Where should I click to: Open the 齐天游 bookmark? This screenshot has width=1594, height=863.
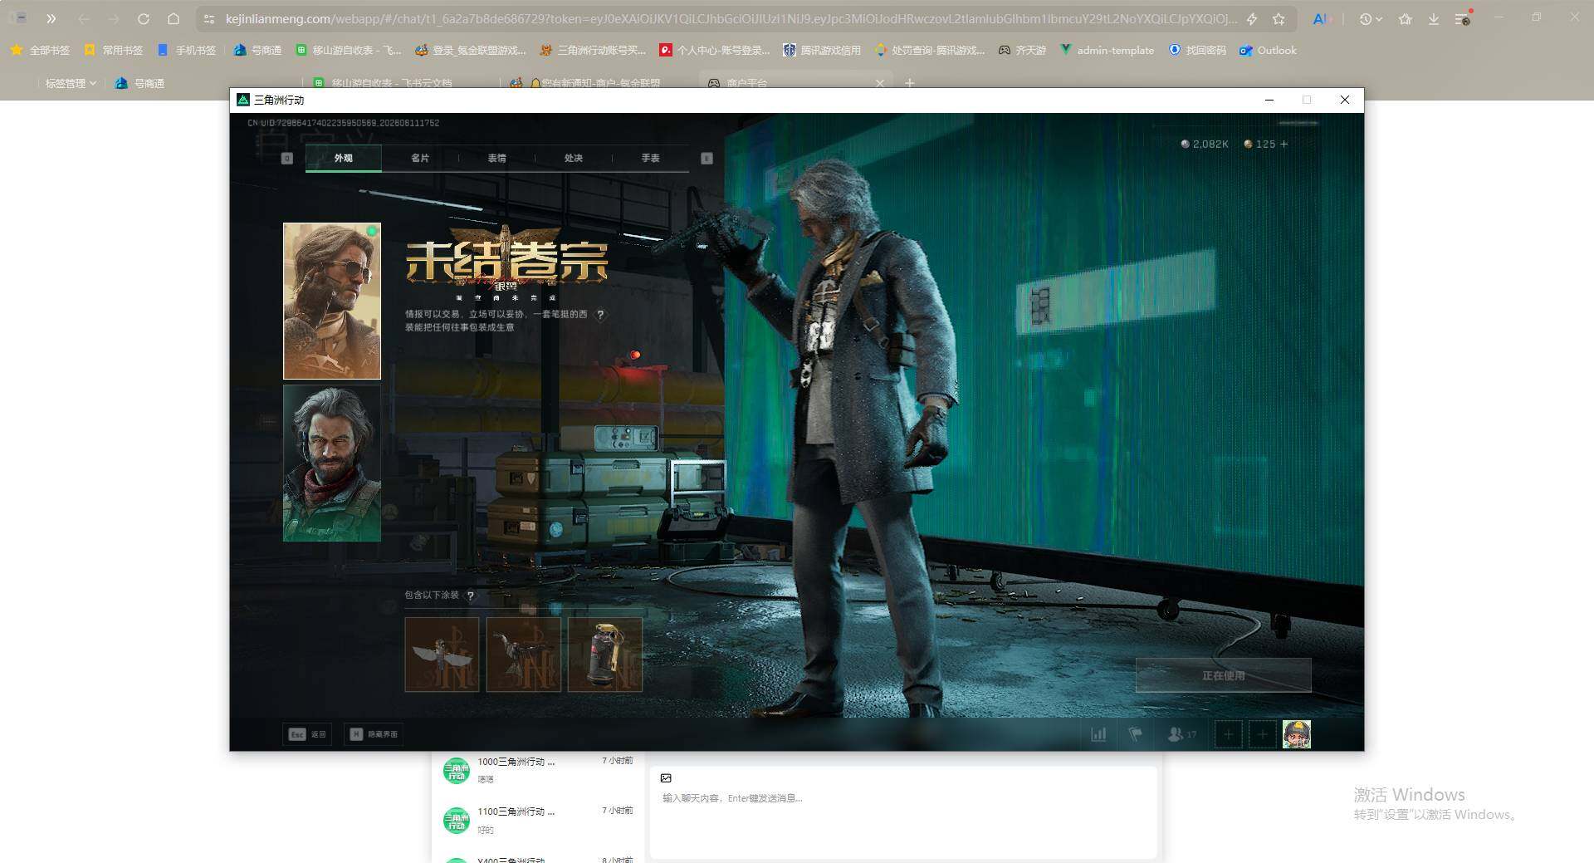1022,51
